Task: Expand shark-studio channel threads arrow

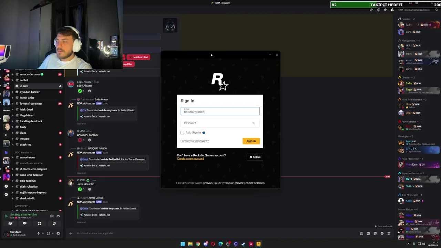Action: click(x=13, y=198)
